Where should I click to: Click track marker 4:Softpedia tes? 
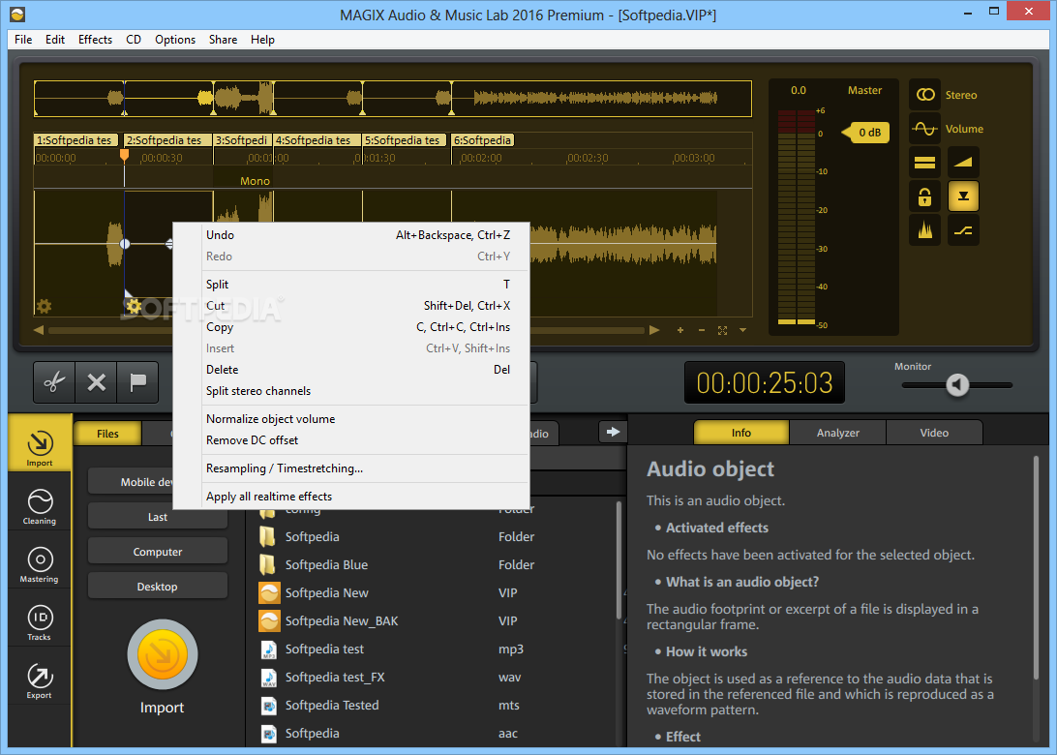317,140
